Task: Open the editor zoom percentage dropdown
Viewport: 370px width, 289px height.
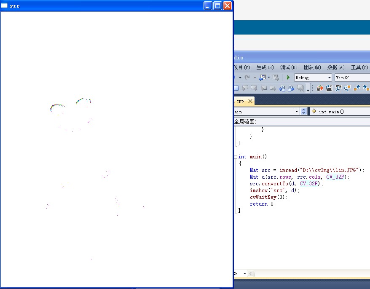Action: coord(245,273)
